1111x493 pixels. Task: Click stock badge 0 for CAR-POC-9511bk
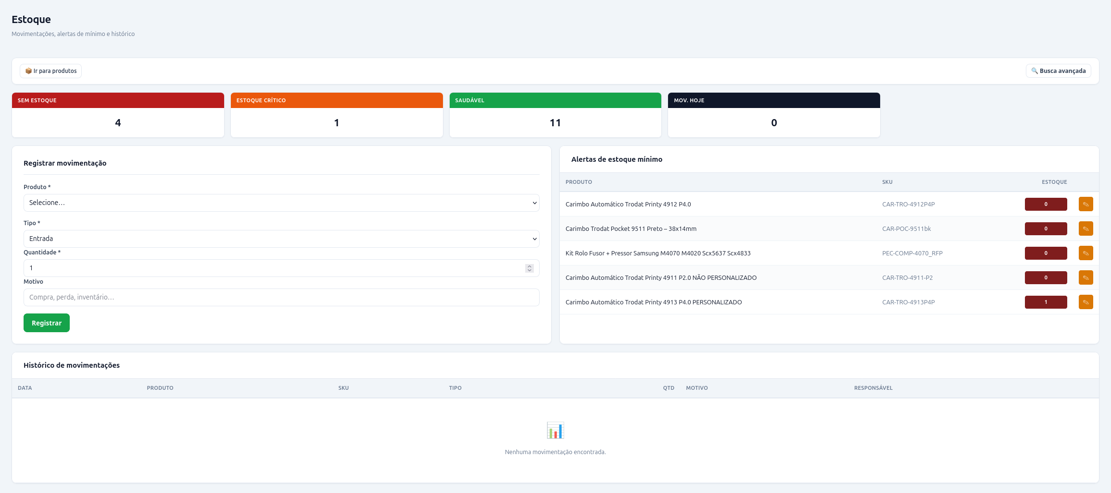pos(1046,228)
